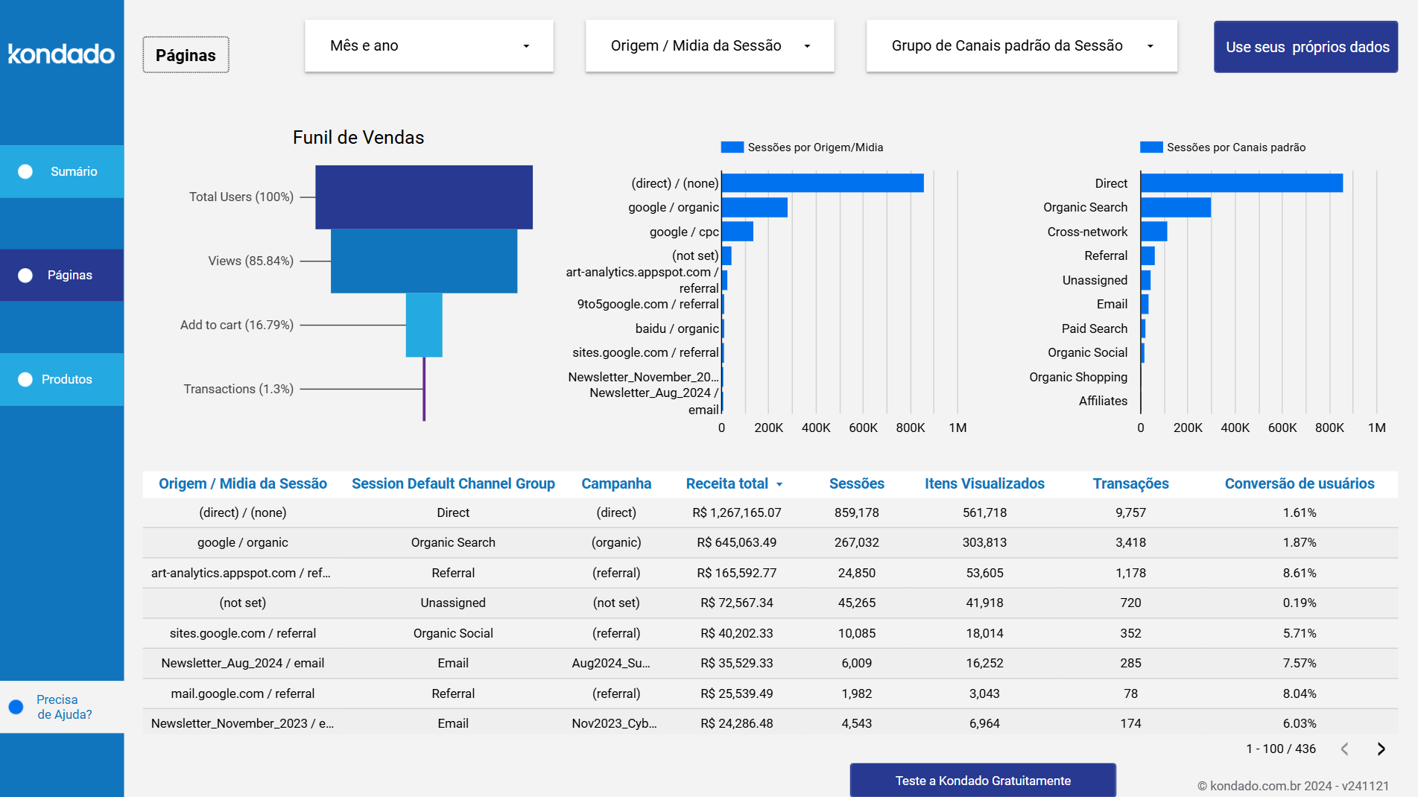Click Teste a Kondado Gratuitamente
This screenshot has width=1418, height=797.
(983, 781)
